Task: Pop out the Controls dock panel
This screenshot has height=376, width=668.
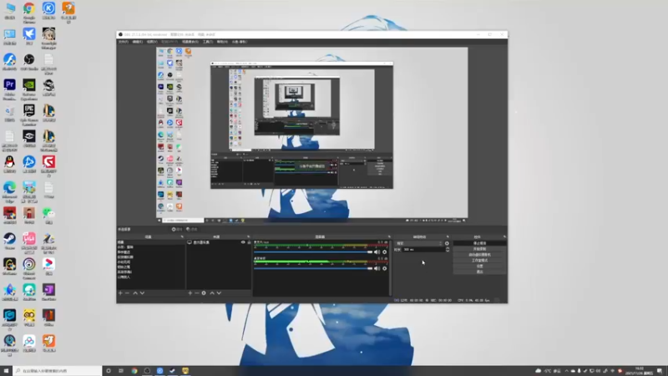Action: point(504,236)
